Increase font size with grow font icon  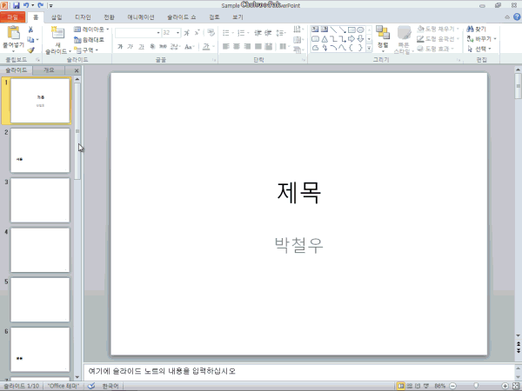[x=187, y=33]
